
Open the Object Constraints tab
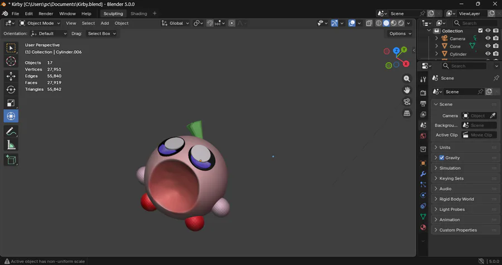coord(423,206)
